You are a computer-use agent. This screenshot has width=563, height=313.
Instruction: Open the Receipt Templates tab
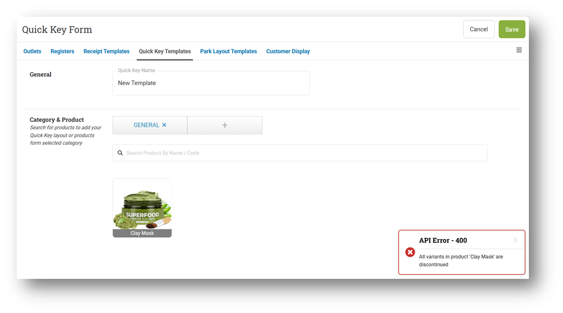tap(106, 51)
